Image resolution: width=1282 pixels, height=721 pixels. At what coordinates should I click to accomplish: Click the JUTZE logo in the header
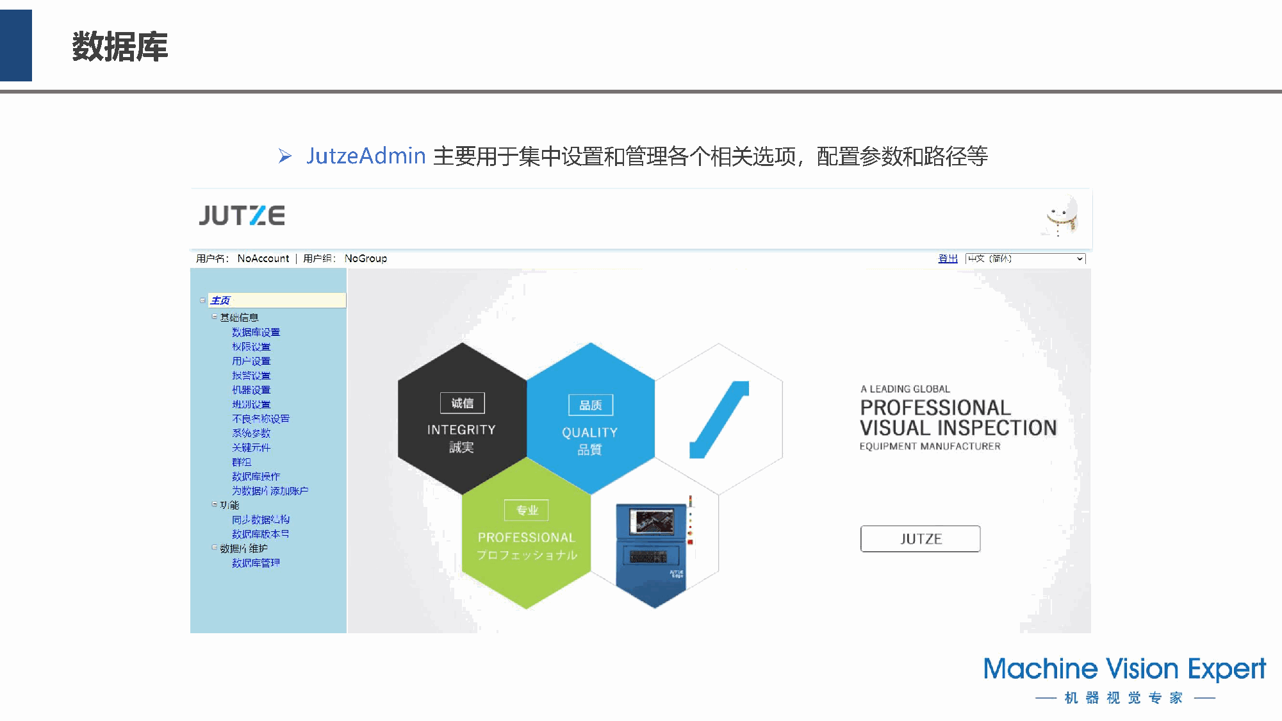tap(242, 216)
